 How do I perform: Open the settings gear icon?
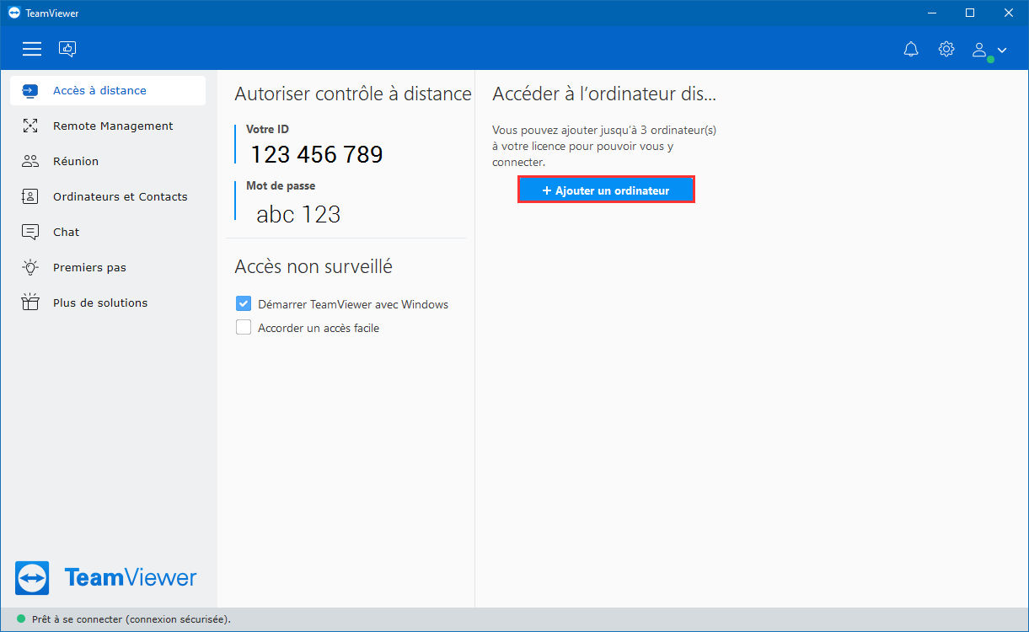pos(946,49)
